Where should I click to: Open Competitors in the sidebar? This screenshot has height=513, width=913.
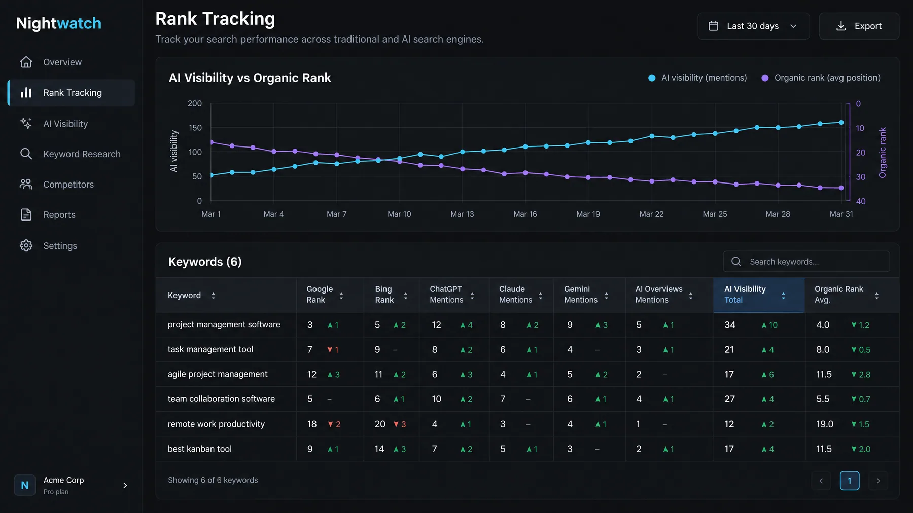(x=72, y=184)
